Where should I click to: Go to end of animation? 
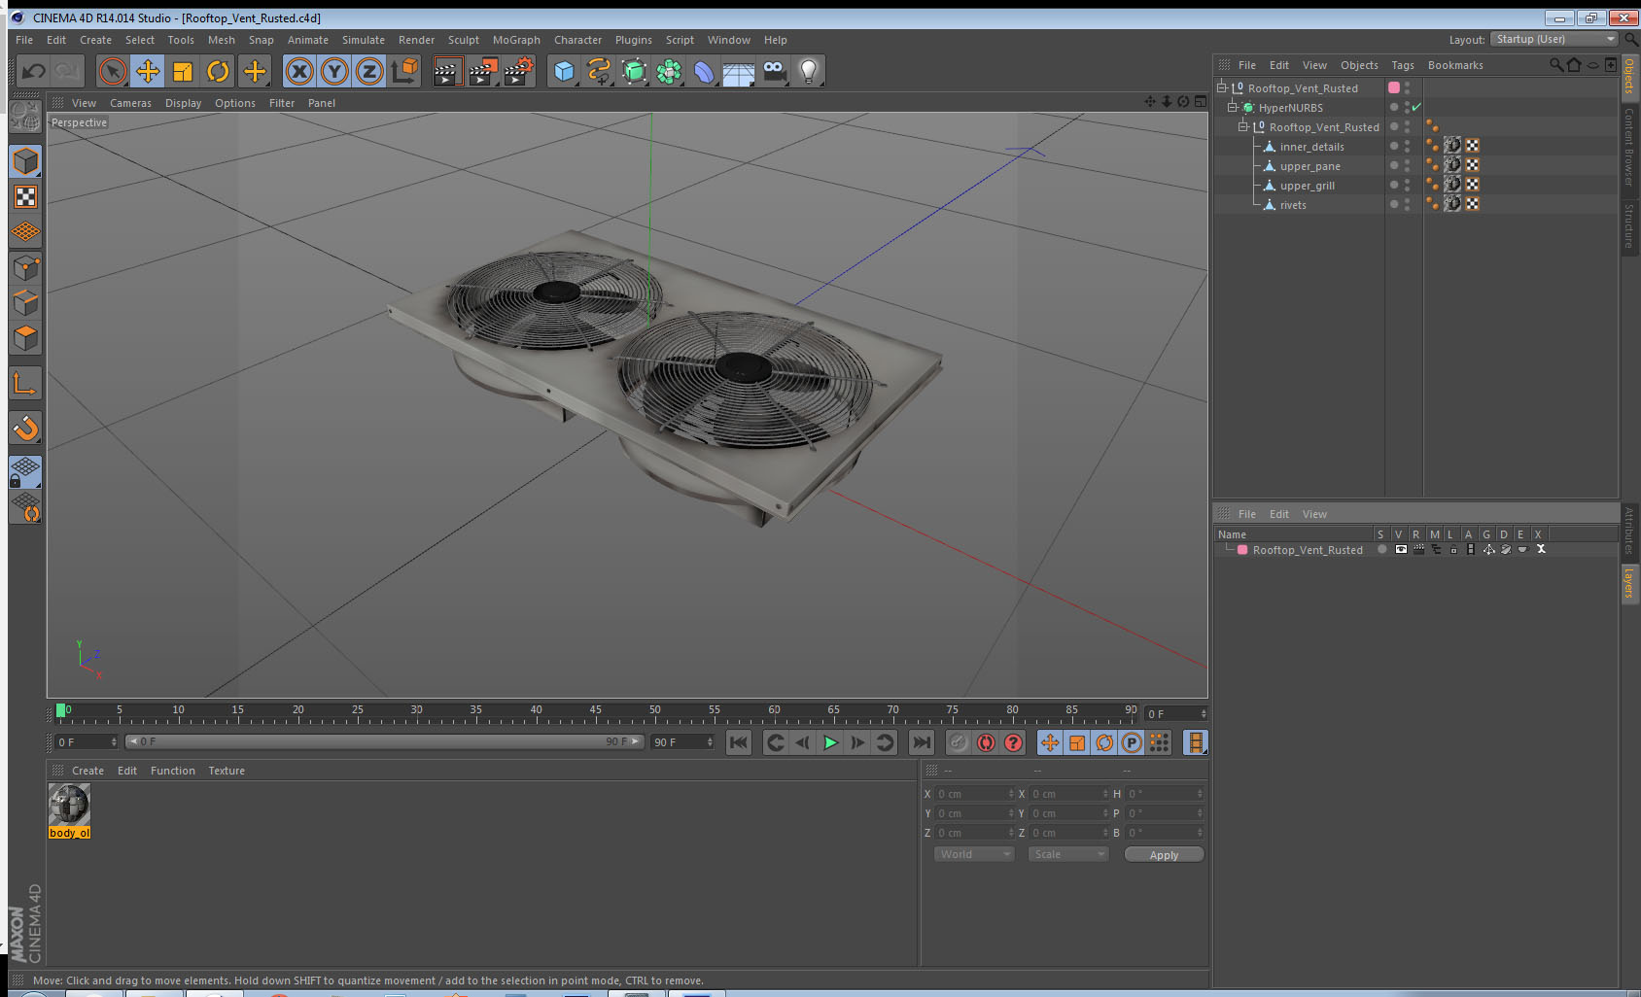coord(921,742)
